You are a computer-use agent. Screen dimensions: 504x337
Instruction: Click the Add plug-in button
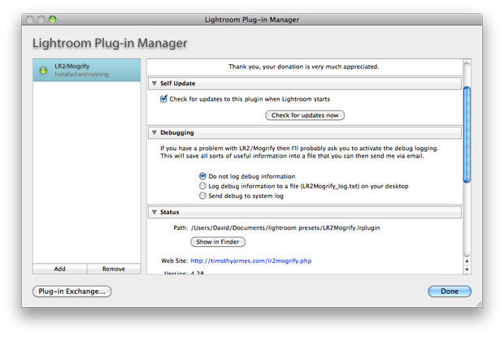pos(60,269)
